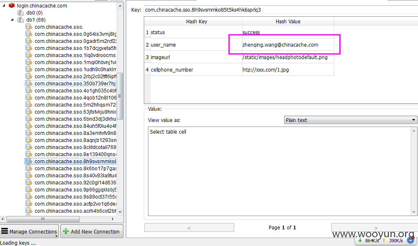Click the key tree horizontal scrollbar thumb
This screenshot has height=246, width=418.
coord(43,219)
